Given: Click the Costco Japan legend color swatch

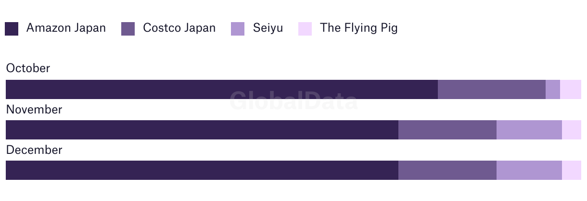Looking at the screenshot, I should pyautogui.click(x=128, y=29).
